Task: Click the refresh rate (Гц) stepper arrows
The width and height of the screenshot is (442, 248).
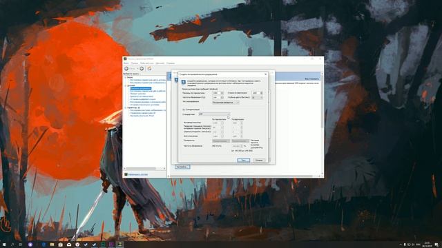Action: coord(222,97)
